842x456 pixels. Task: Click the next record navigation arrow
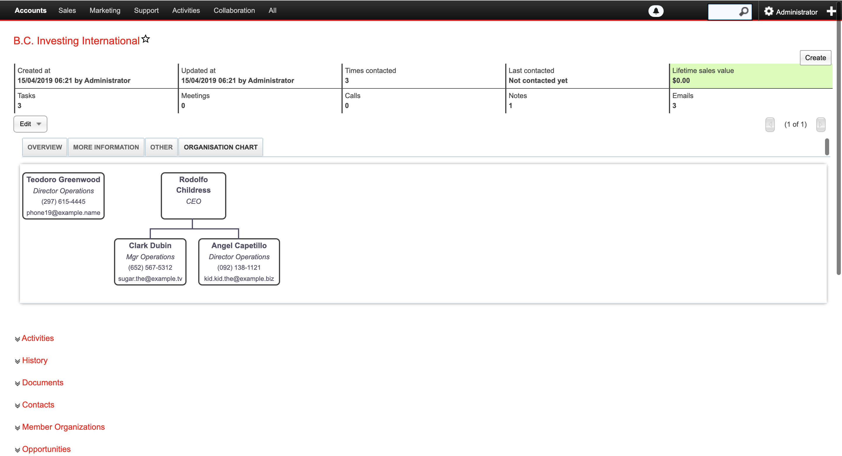coord(821,123)
